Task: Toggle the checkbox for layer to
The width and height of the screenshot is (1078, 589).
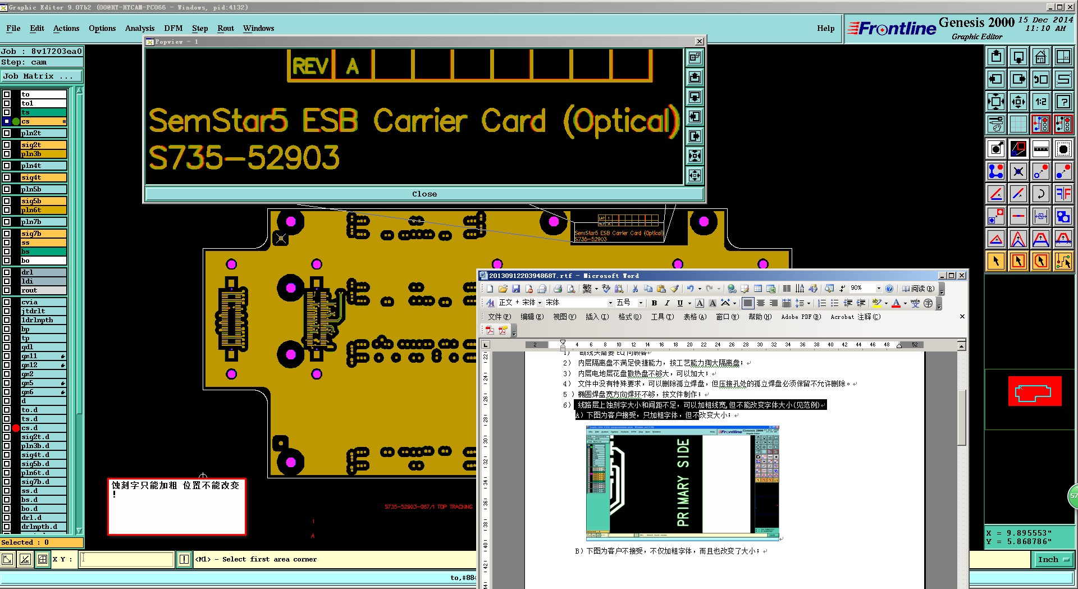Action: 7,94
